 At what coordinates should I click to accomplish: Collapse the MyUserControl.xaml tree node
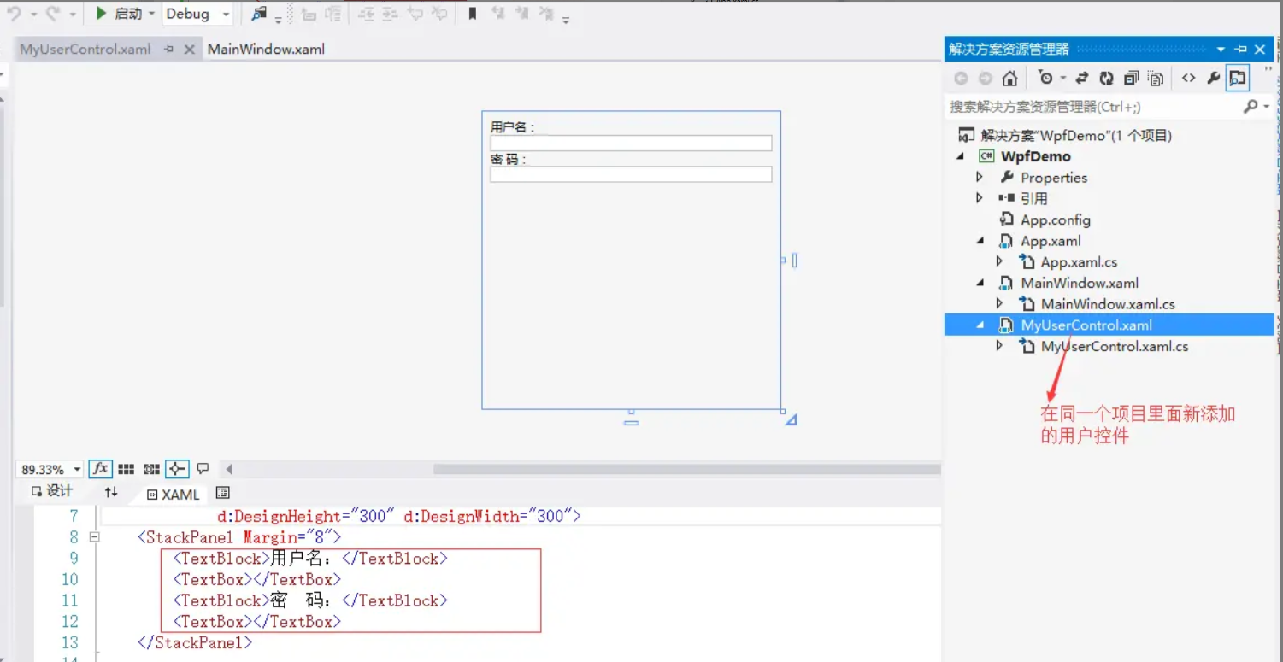pos(980,325)
